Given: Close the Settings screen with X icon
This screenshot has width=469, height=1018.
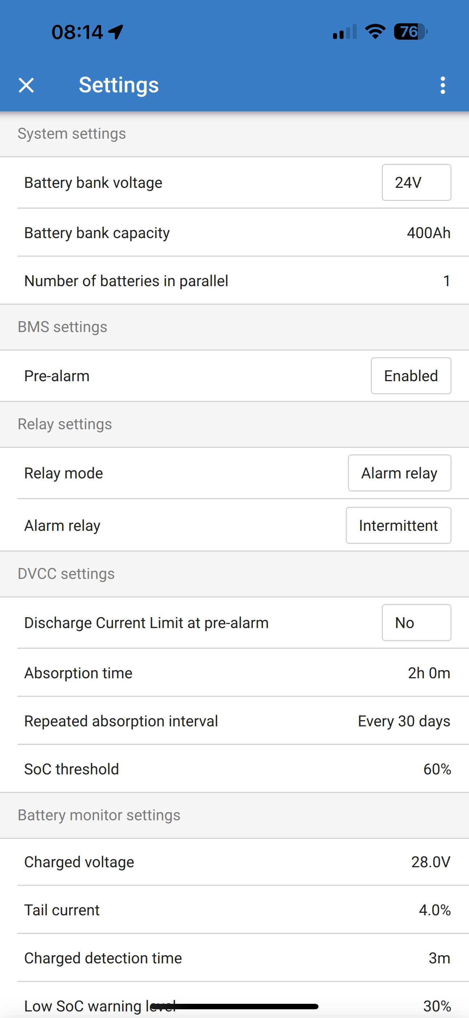Looking at the screenshot, I should pos(26,85).
